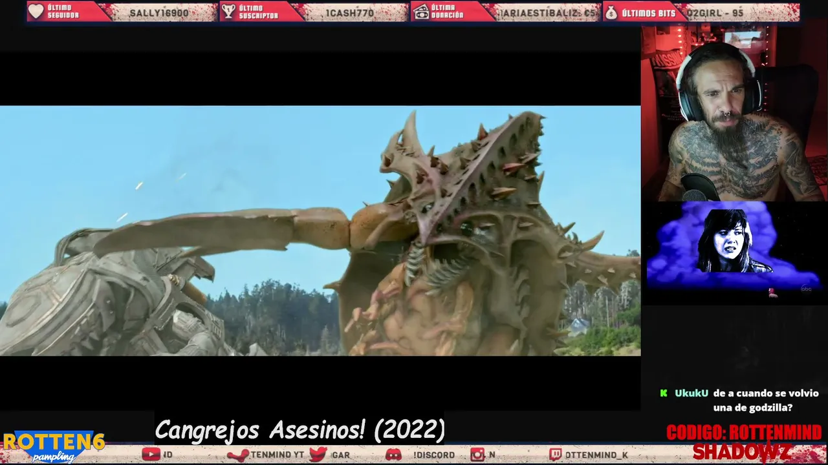828x465 pixels.
Task: Click the !DISCORD command text
Action: (434, 455)
